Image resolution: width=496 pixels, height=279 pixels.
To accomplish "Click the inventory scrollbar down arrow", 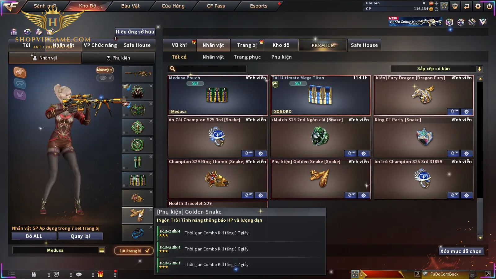I will (x=480, y=238).
